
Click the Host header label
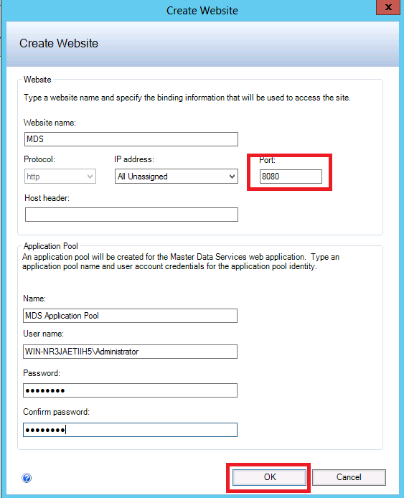47,198
